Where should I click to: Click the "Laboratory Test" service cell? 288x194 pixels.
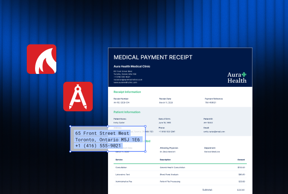pyautogui.click(x=122, y=175)
